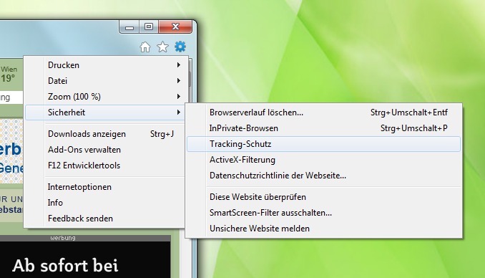Choose SmartScreen-Filter ausschalten...
Image resolution: width=485 pixels, height=278 pixels.
coord(323,213)
